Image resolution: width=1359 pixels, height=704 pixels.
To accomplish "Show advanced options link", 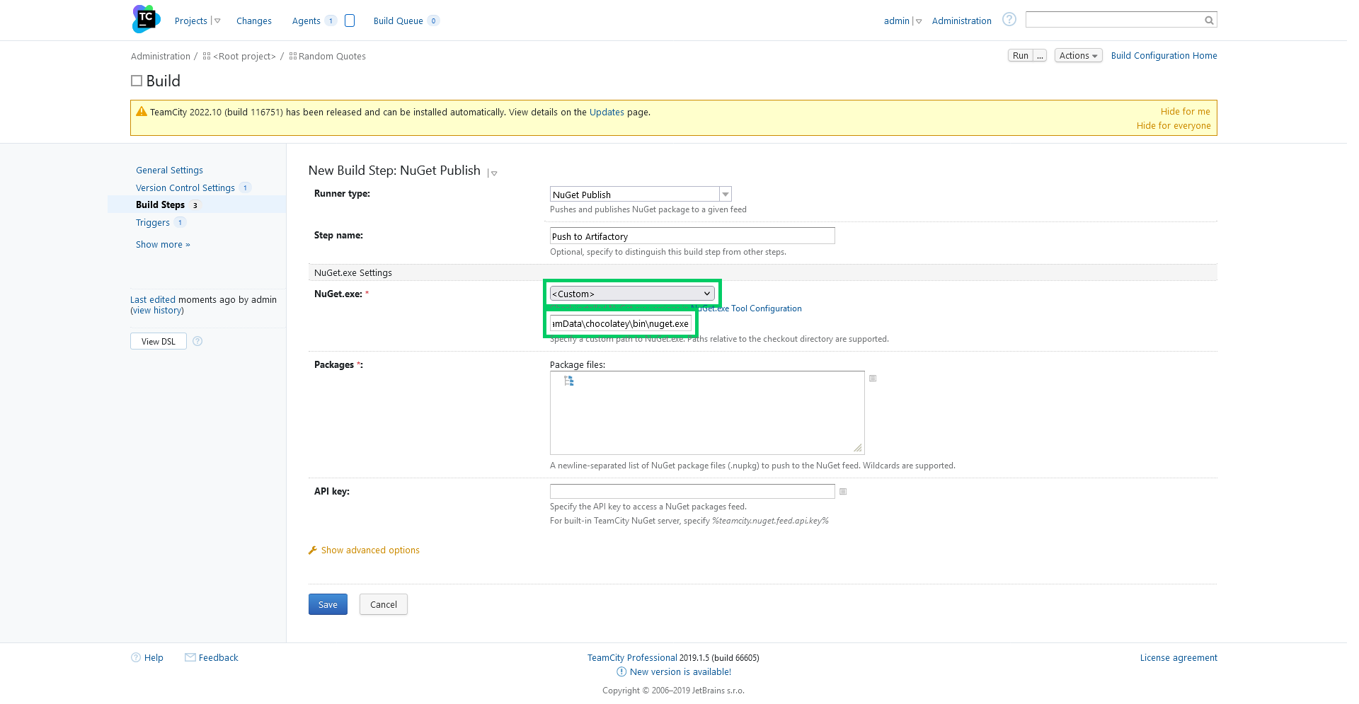I will point(370,550).
